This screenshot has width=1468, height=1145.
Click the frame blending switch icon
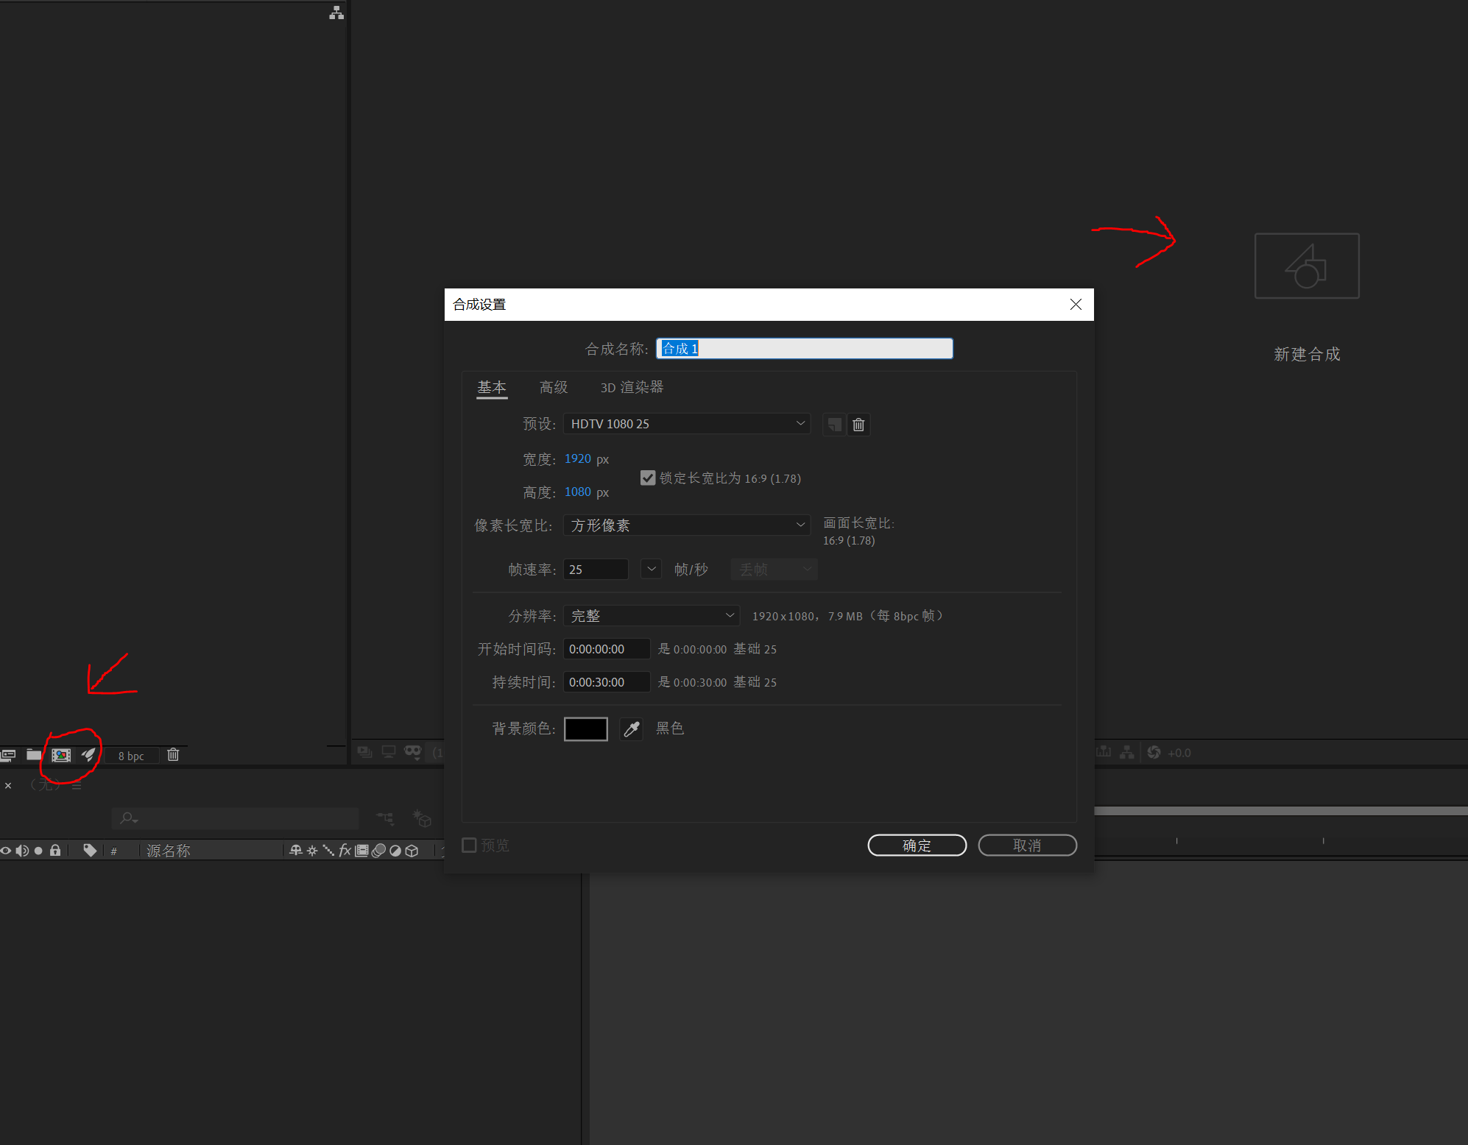coord(361,851)
